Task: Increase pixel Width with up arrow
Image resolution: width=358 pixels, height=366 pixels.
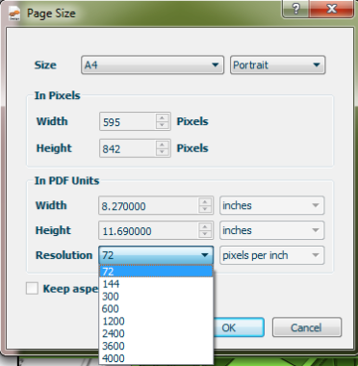Action: point(163,118)
